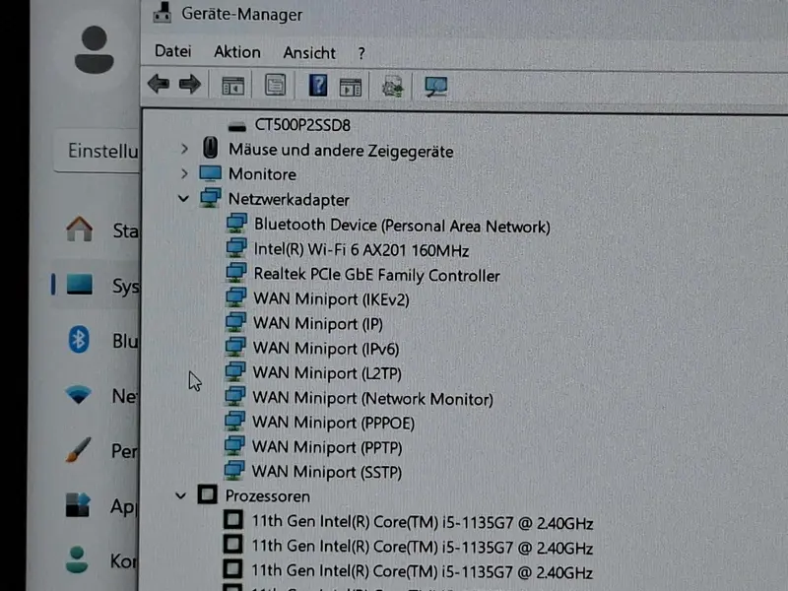This screenshot has height=591, width=788.
Task: Scan for hardware changes monitor icon
Action: (435, 87)
